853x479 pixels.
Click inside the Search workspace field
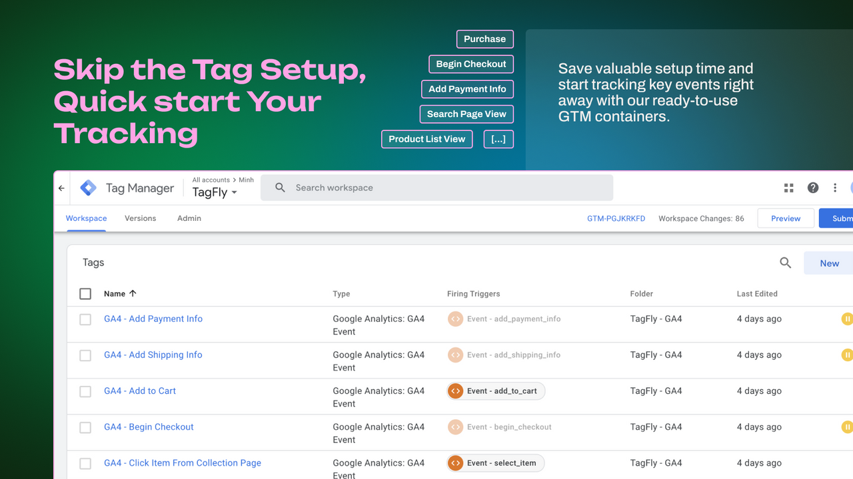pyautogui.click(x=436, y=188)
